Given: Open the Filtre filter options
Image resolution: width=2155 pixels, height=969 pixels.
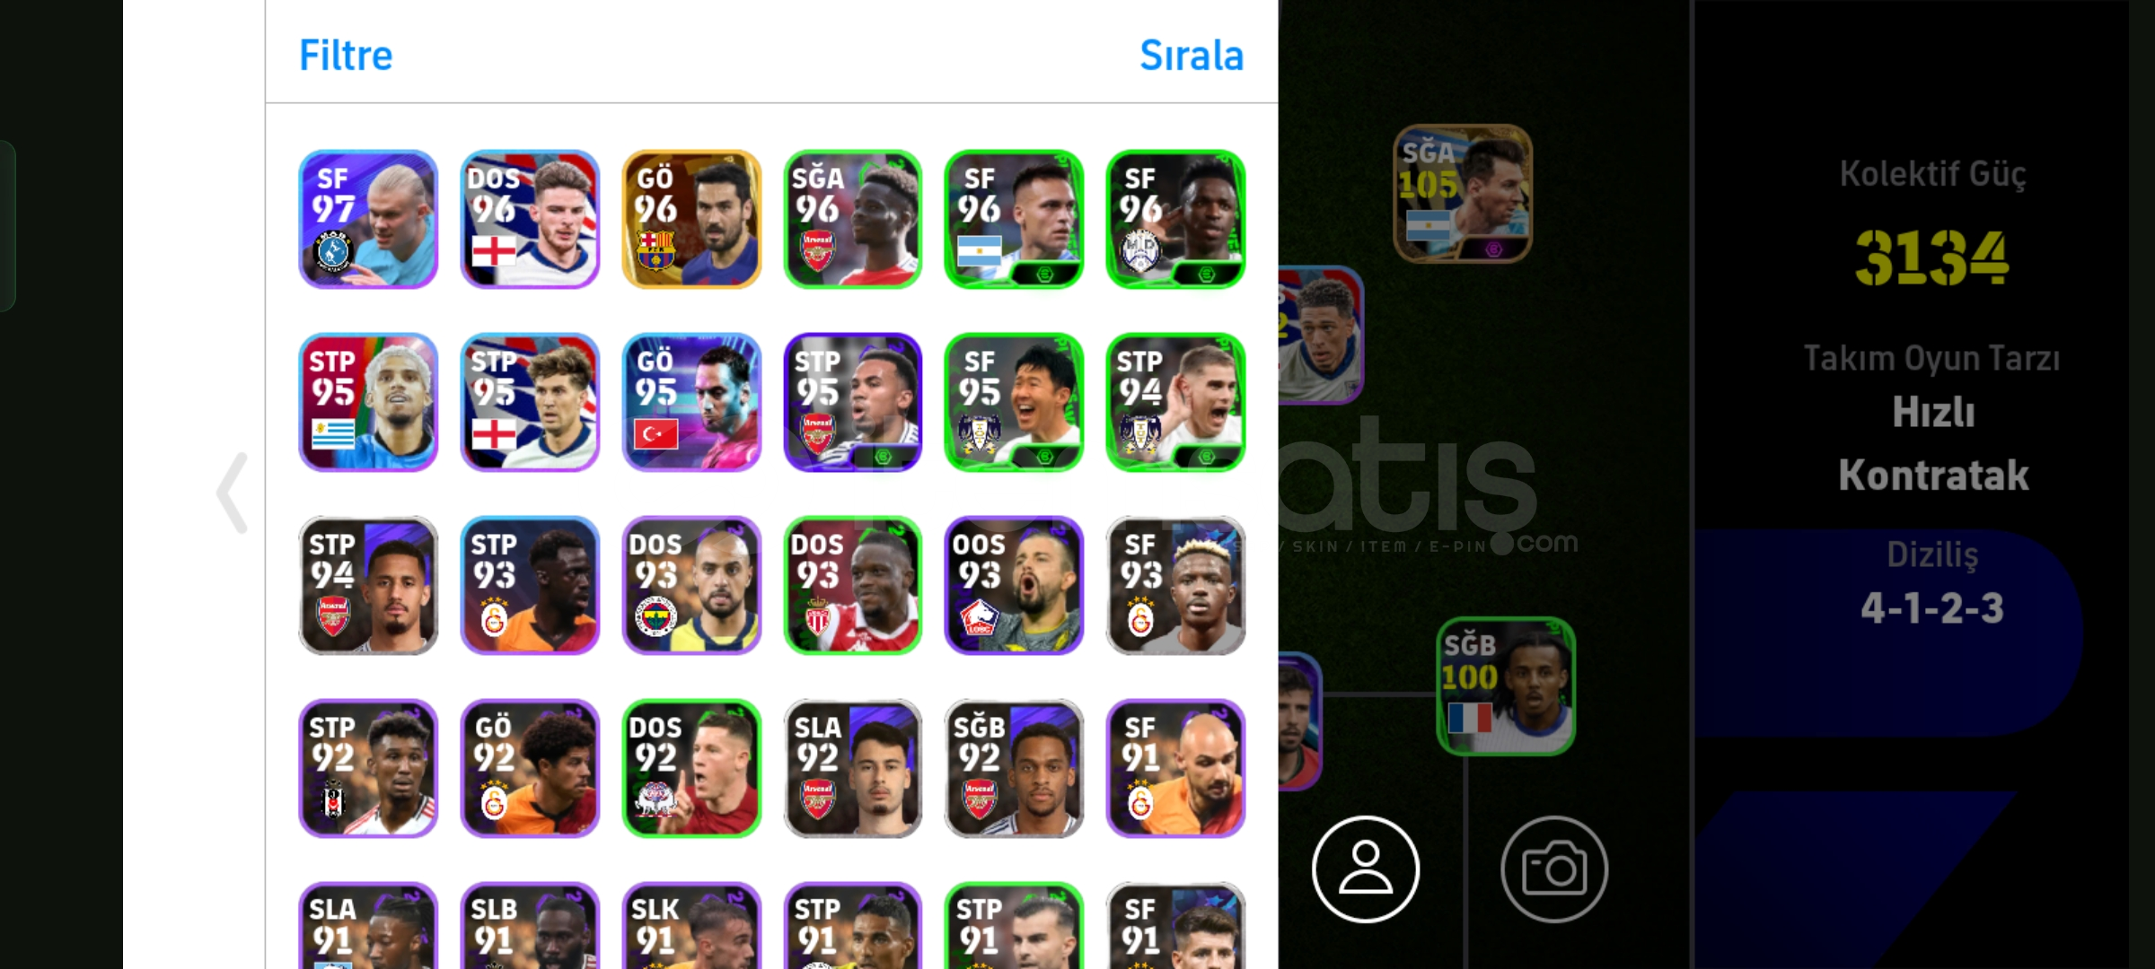Looking at the screenshot, I should click(x=346, y=56).
